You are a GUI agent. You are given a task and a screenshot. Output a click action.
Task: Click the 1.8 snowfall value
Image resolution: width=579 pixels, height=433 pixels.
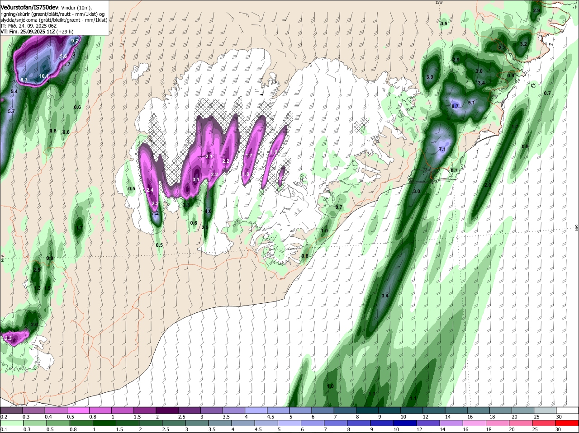pyautogui.click(x=246, y=174)
